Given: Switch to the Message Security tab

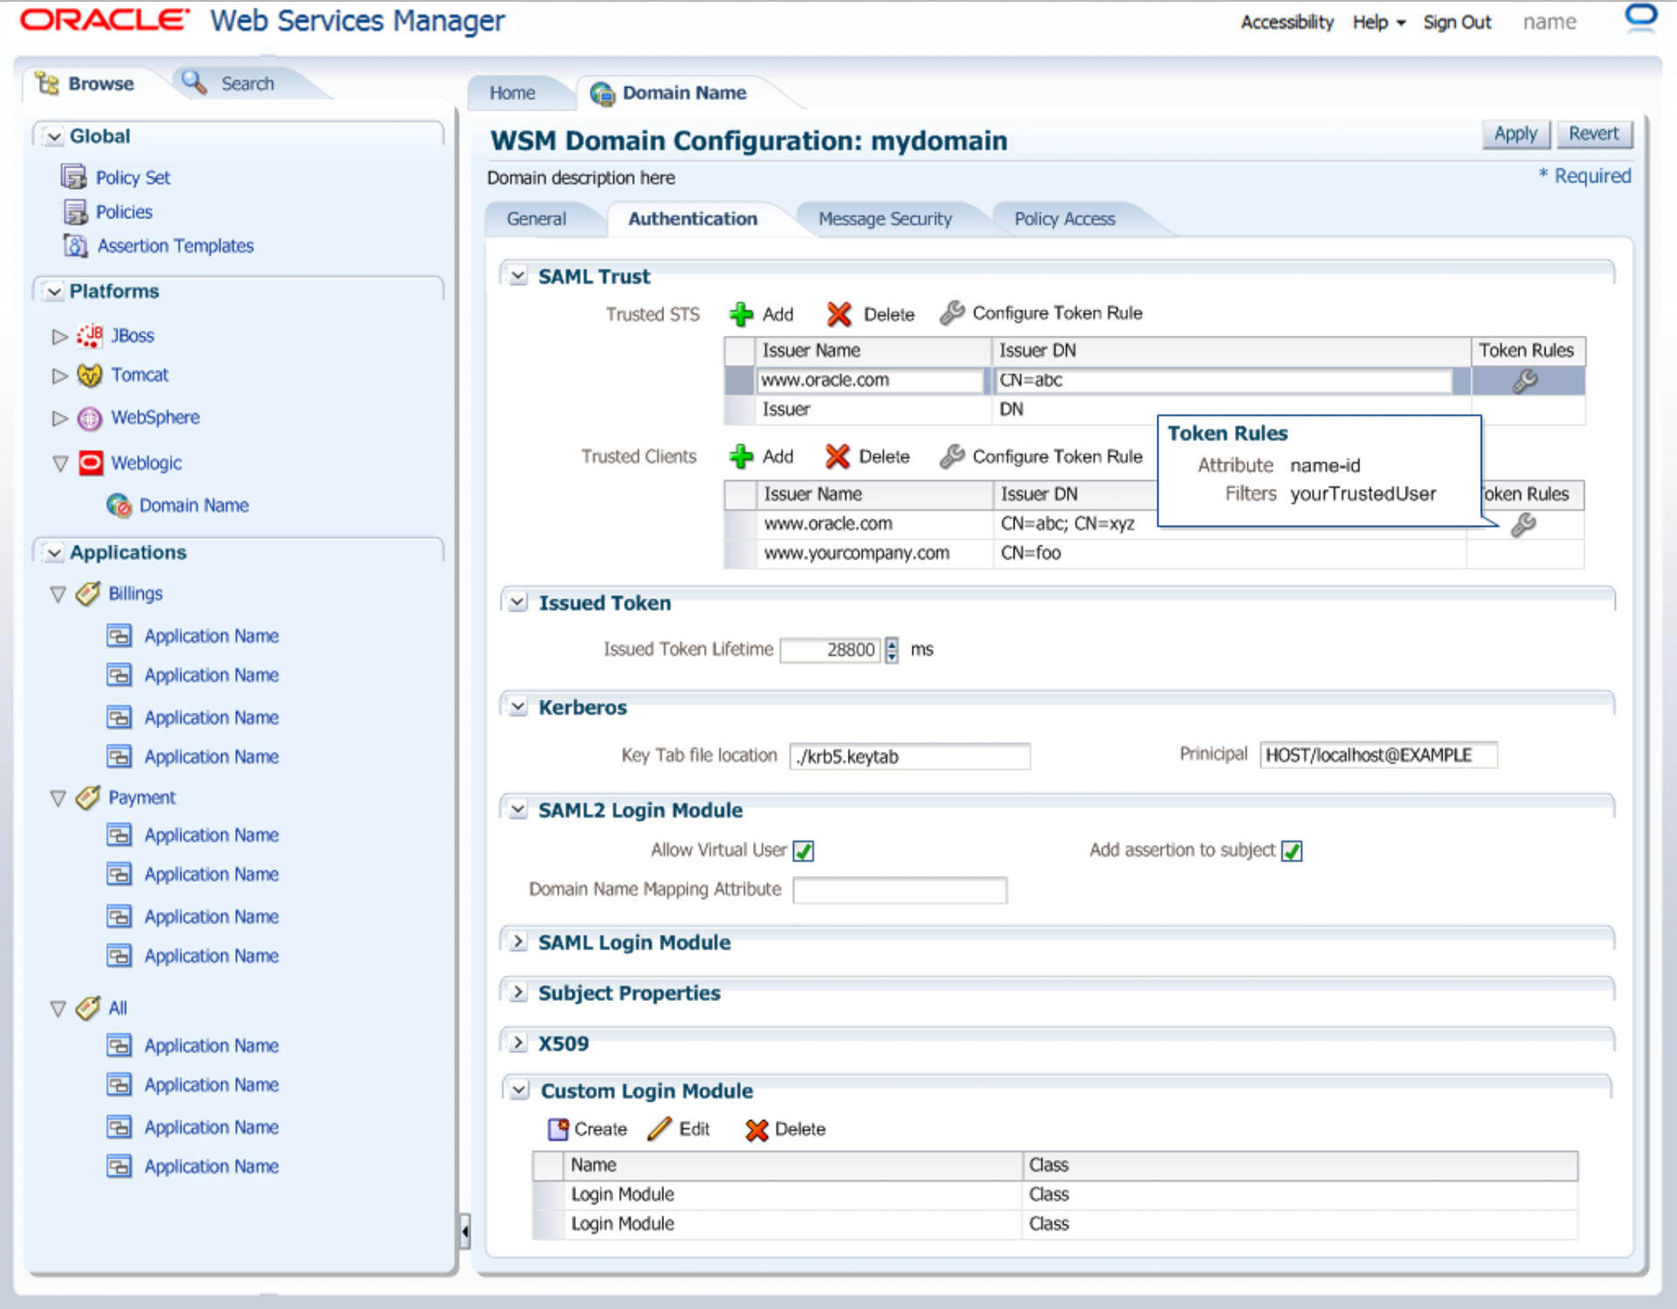Looking at the screenshot, I should (x=885, y=218).
